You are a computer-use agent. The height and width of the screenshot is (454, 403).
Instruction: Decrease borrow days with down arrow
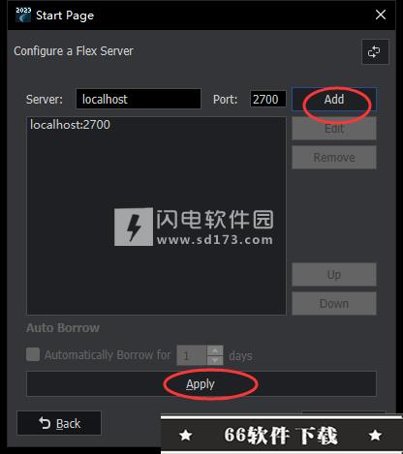click(215, 360)
